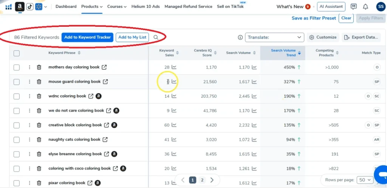Click the search magnifier beside Add to My List
The width and height of the screenshot is (387, 188).
click(x=156, y=37)
